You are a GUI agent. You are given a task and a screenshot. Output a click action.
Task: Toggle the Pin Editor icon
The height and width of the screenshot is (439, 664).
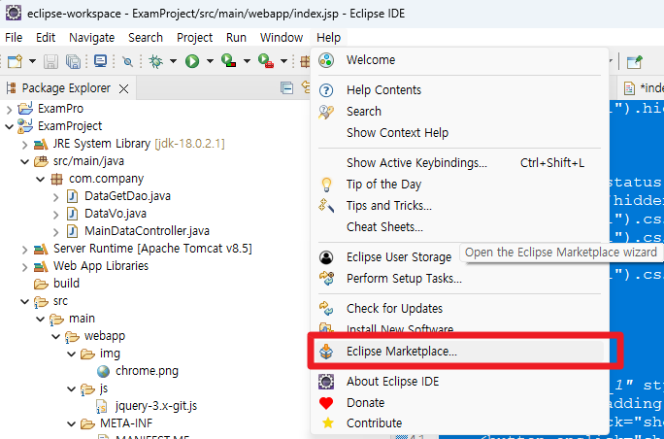point(635,62)
